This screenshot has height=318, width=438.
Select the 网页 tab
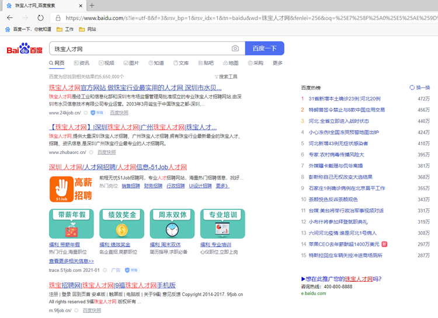pos(57,63)
